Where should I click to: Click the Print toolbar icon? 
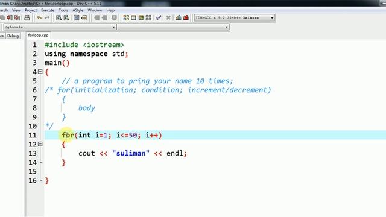27,17
